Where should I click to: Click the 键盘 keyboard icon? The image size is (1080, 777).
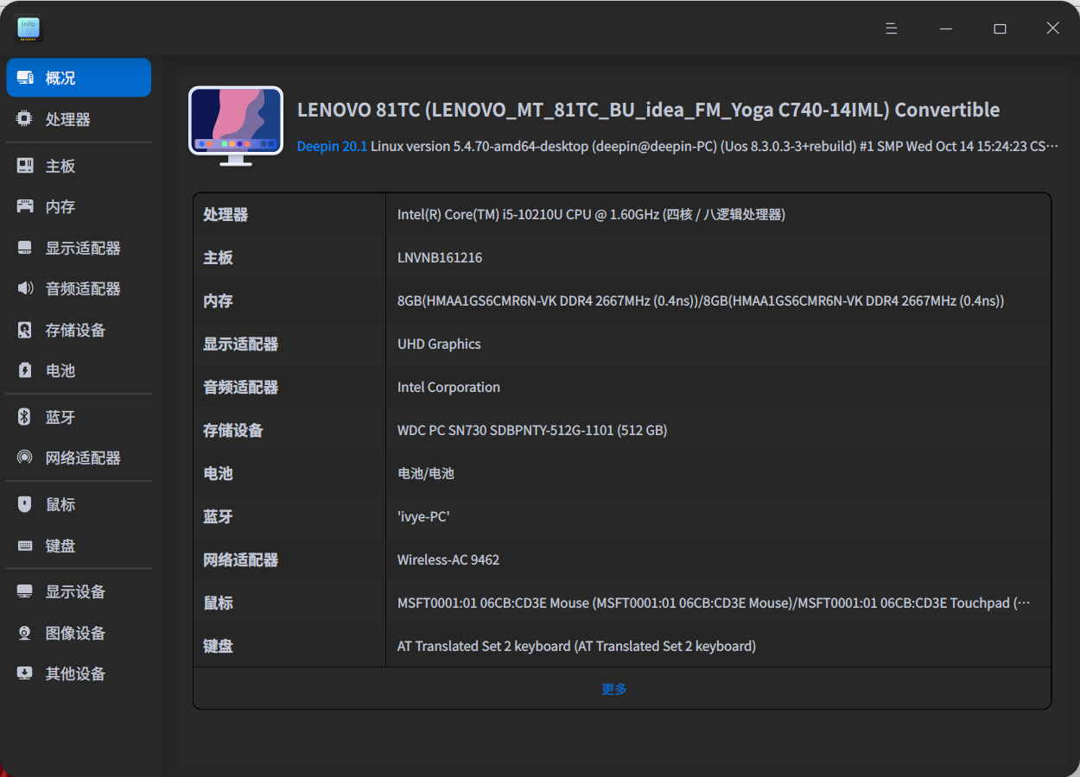tap(25, 546)
